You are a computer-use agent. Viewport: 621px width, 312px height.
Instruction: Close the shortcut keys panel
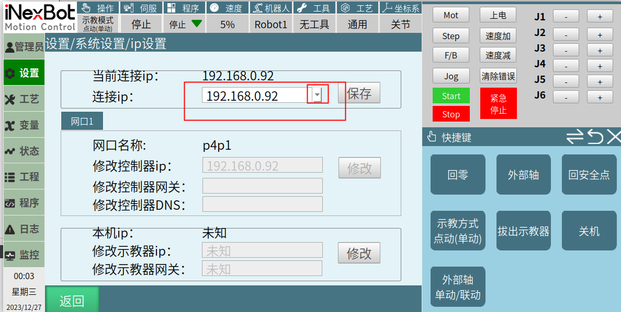coord(614,137)
